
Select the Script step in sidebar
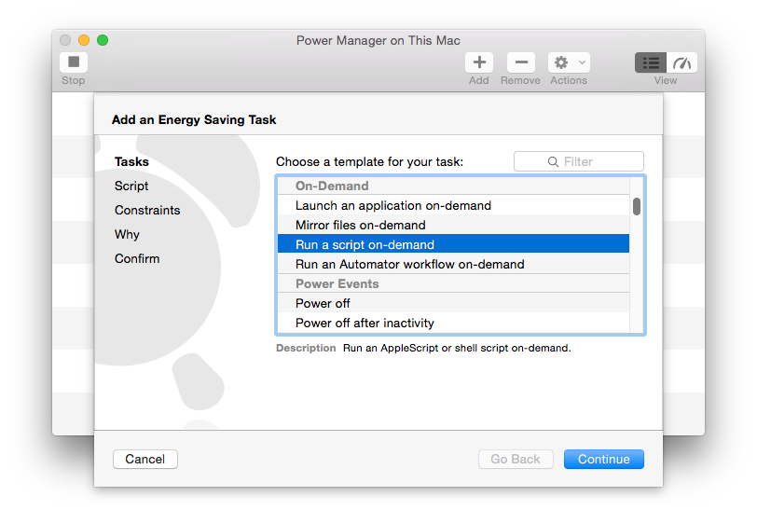[131, 186]
